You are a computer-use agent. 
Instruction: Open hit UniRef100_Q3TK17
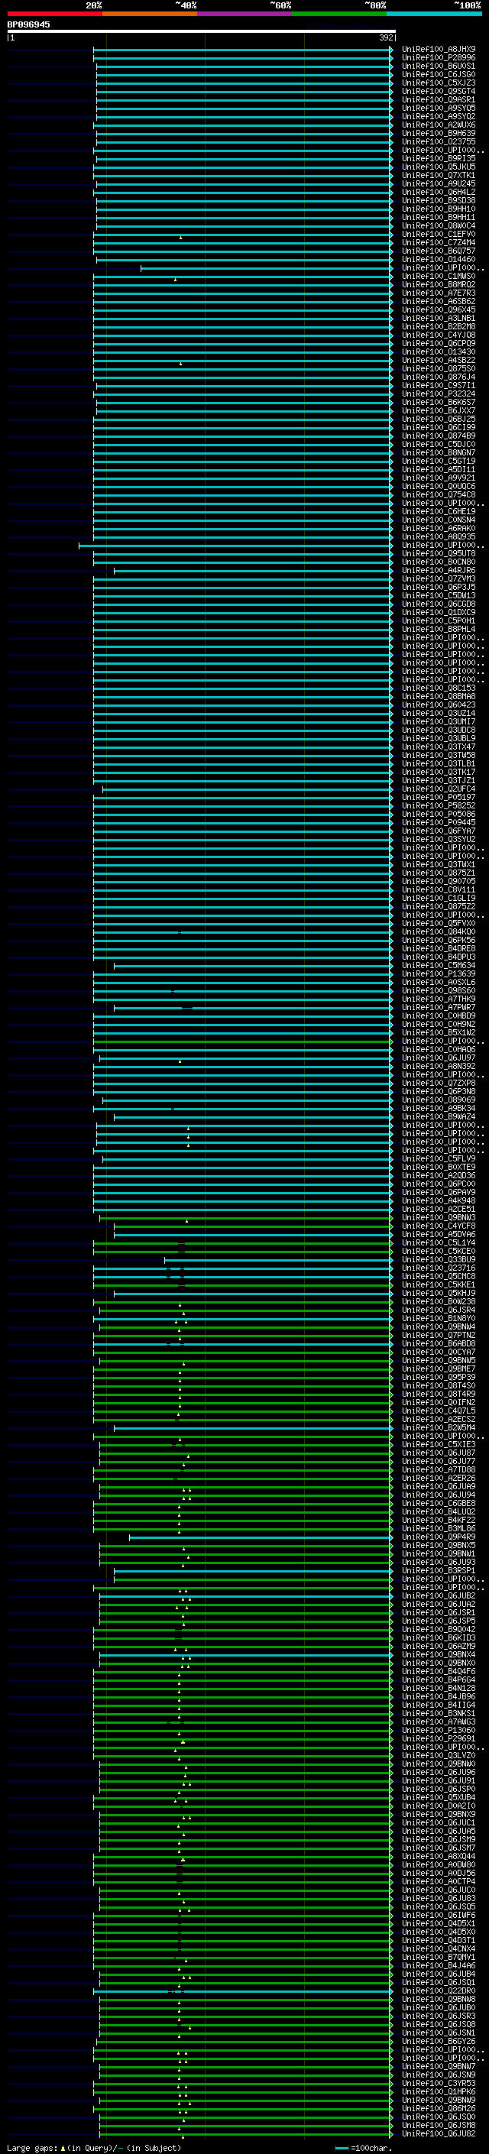coord(439,772)
